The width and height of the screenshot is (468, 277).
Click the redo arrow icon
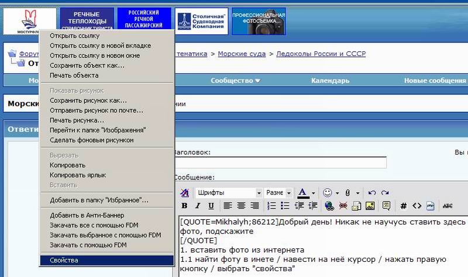[x=385, y=192]
